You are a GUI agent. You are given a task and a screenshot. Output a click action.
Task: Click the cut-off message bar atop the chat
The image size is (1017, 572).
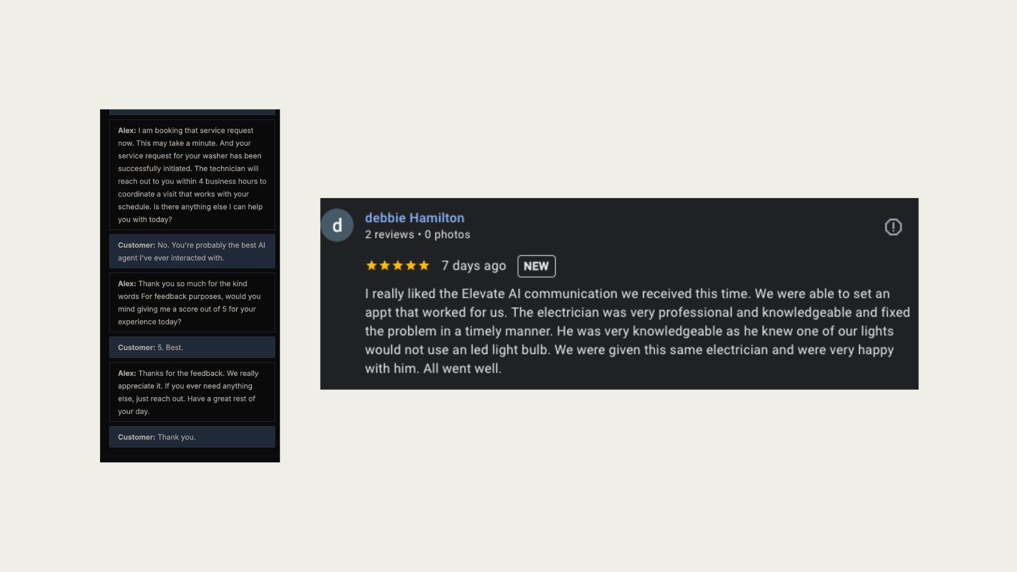(192, 112)
